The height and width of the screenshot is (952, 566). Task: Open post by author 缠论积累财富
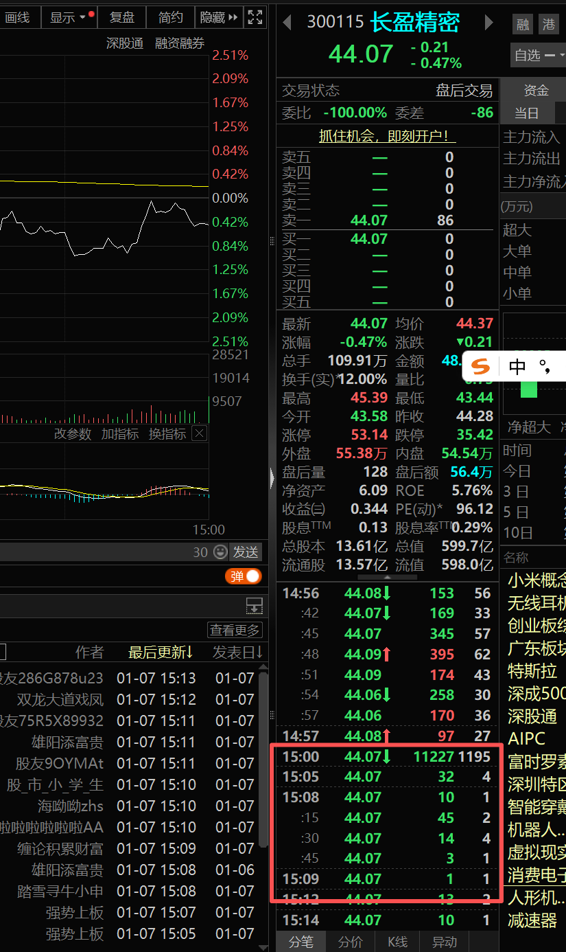point(60,848)
